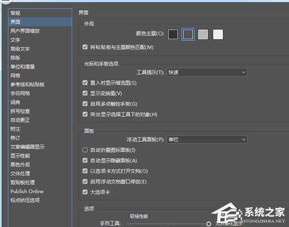Screen dimensions: 289x227
Task: Select 单位和增量 category
Action: click(x=40, y=67)
